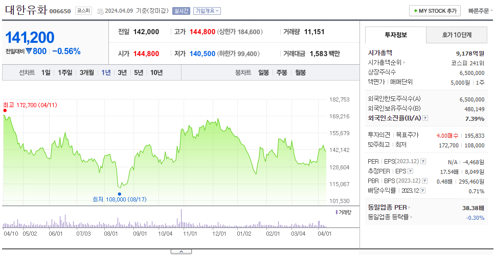
Task: Click the 저가 value 140,500
Action: [x=202, y=54]
